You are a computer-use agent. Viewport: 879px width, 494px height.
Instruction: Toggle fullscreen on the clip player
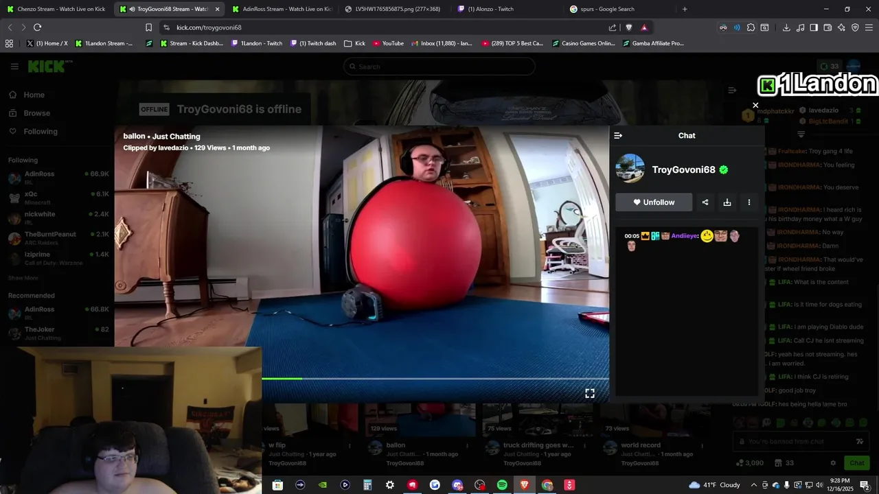(x=589, y=393)
